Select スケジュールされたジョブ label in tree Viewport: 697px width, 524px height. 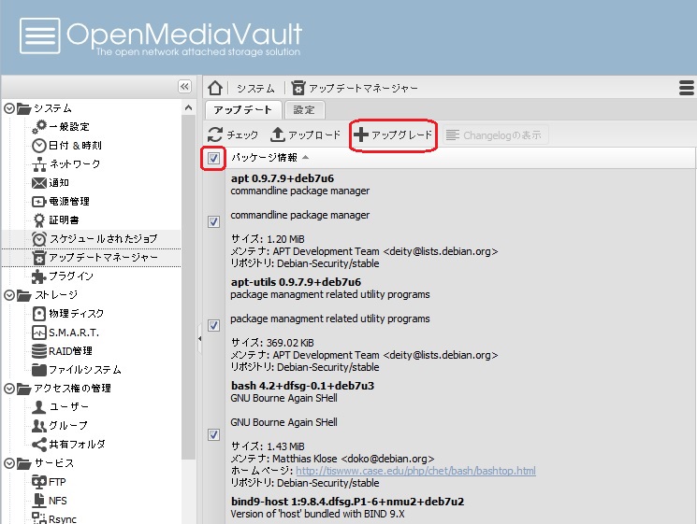click(103, 239)
